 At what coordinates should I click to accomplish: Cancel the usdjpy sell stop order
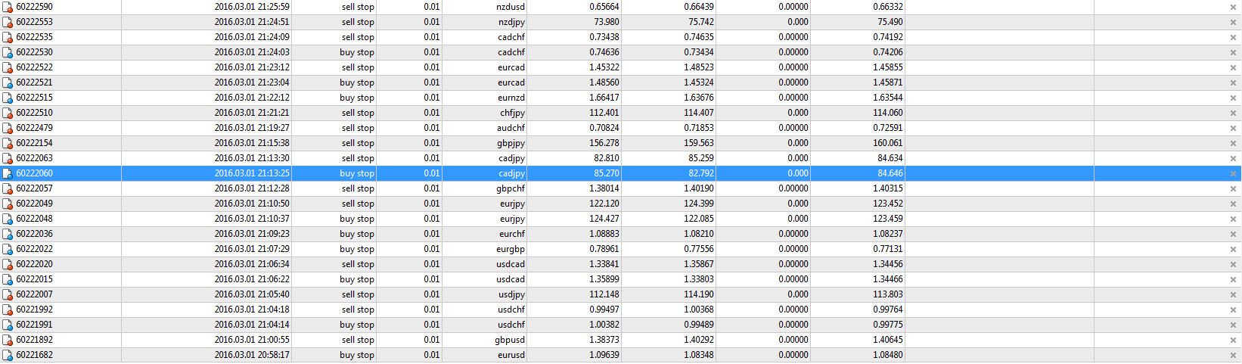[1233, 294]
